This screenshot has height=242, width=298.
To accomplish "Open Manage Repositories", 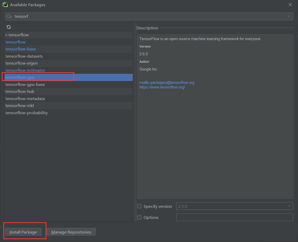I will click(71, 232).
